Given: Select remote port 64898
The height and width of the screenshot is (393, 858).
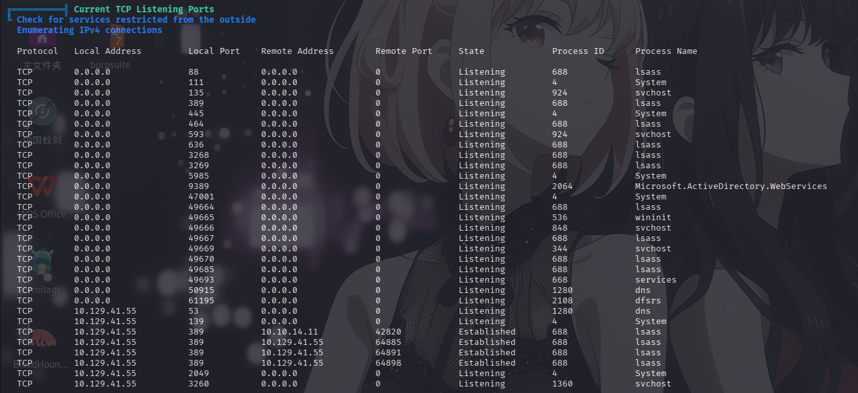Looking at the screenshot, I should 388,363.
